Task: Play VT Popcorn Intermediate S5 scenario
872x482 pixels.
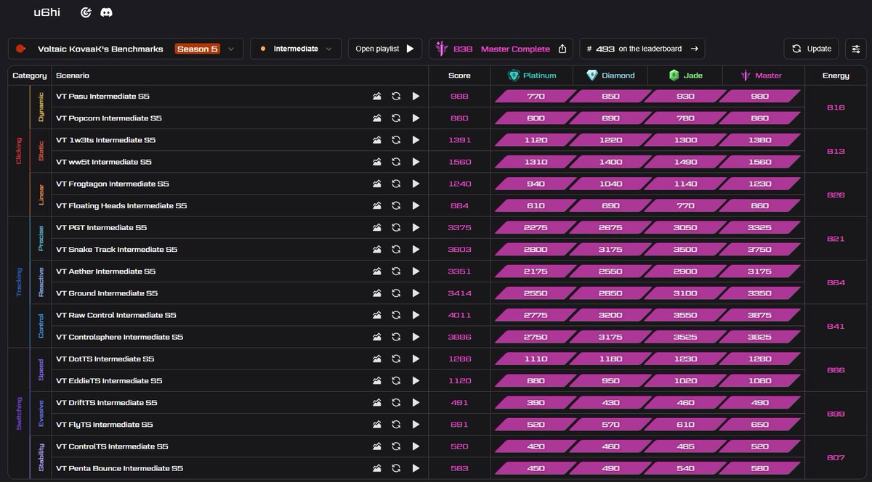Action: click(416, 118)
